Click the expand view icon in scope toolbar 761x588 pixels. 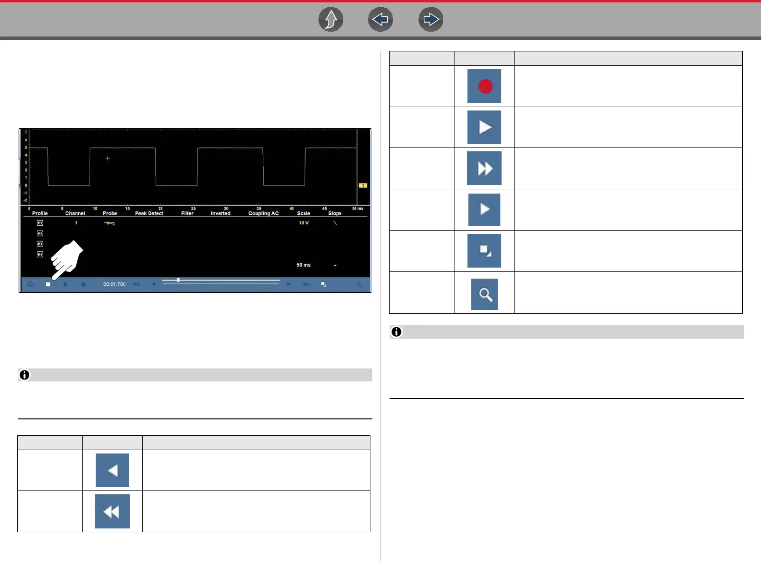tap(324, 284)
